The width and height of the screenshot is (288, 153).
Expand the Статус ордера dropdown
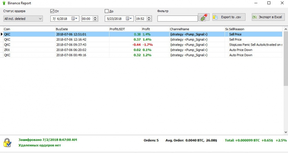tap(23, 19)
